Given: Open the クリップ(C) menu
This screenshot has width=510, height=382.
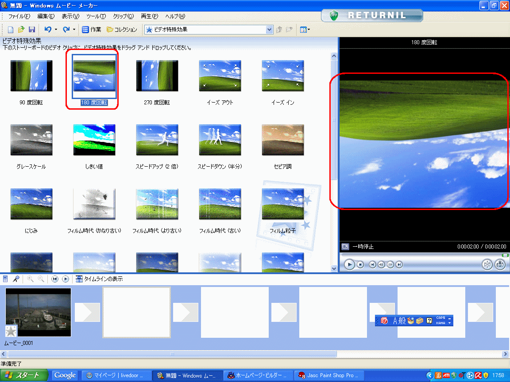Looking at the screenshot, I should point(123,16).
